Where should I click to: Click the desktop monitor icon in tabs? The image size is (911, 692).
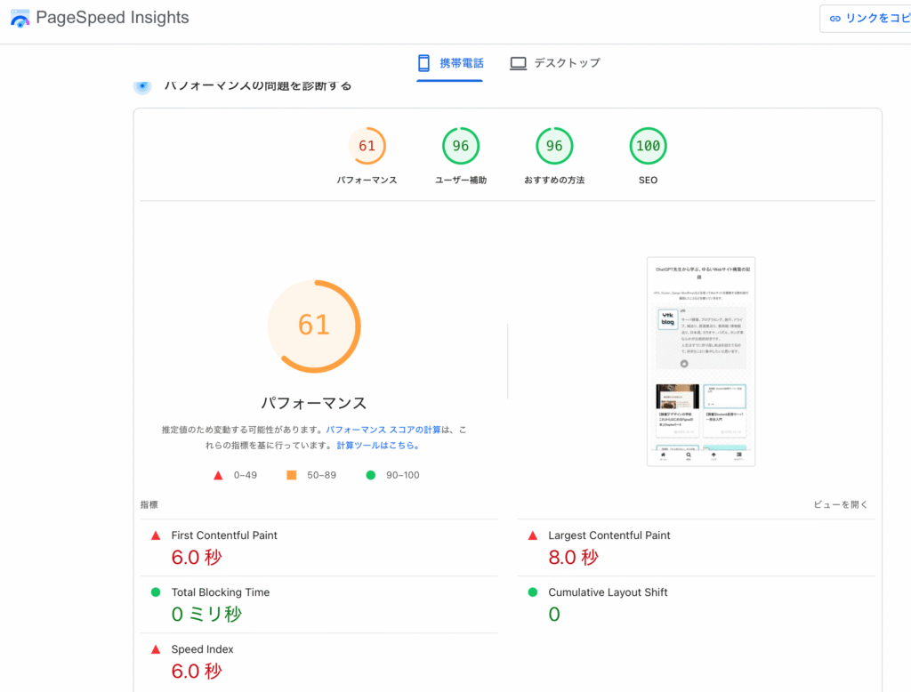518,63
